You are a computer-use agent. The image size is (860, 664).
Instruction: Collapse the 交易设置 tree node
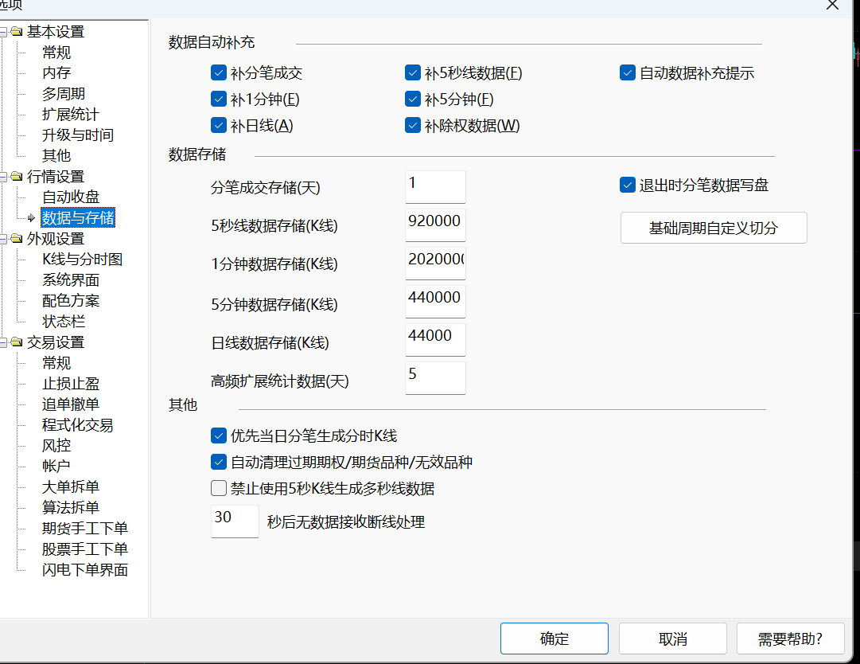click(x=2, y=342)
